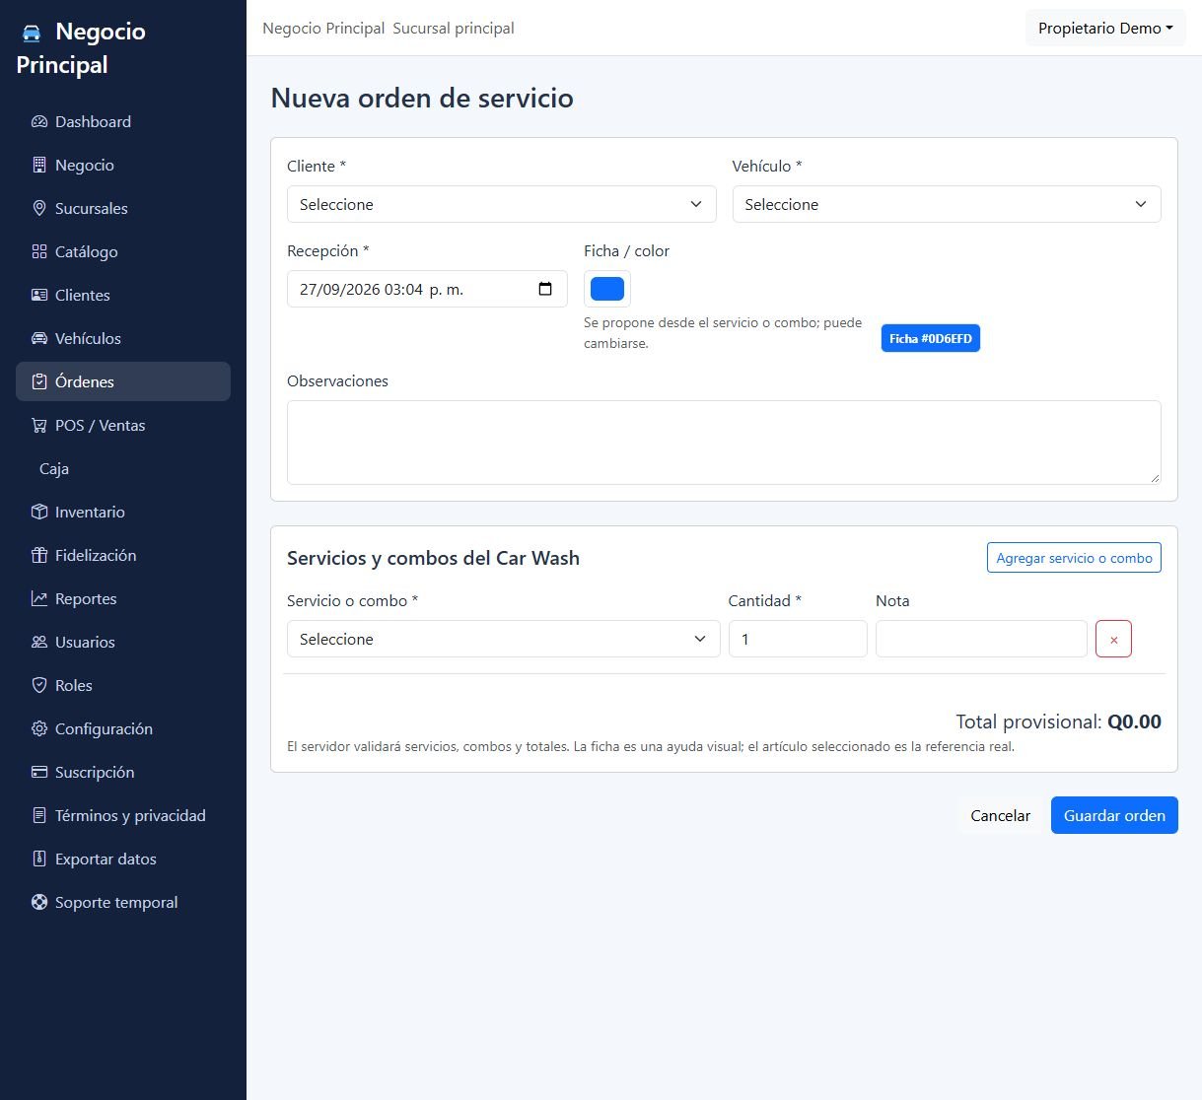Click the Nota input field

[x=981, y=639]
